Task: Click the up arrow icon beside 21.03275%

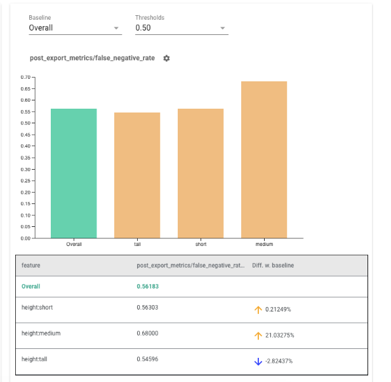Action: coord(258,336)
